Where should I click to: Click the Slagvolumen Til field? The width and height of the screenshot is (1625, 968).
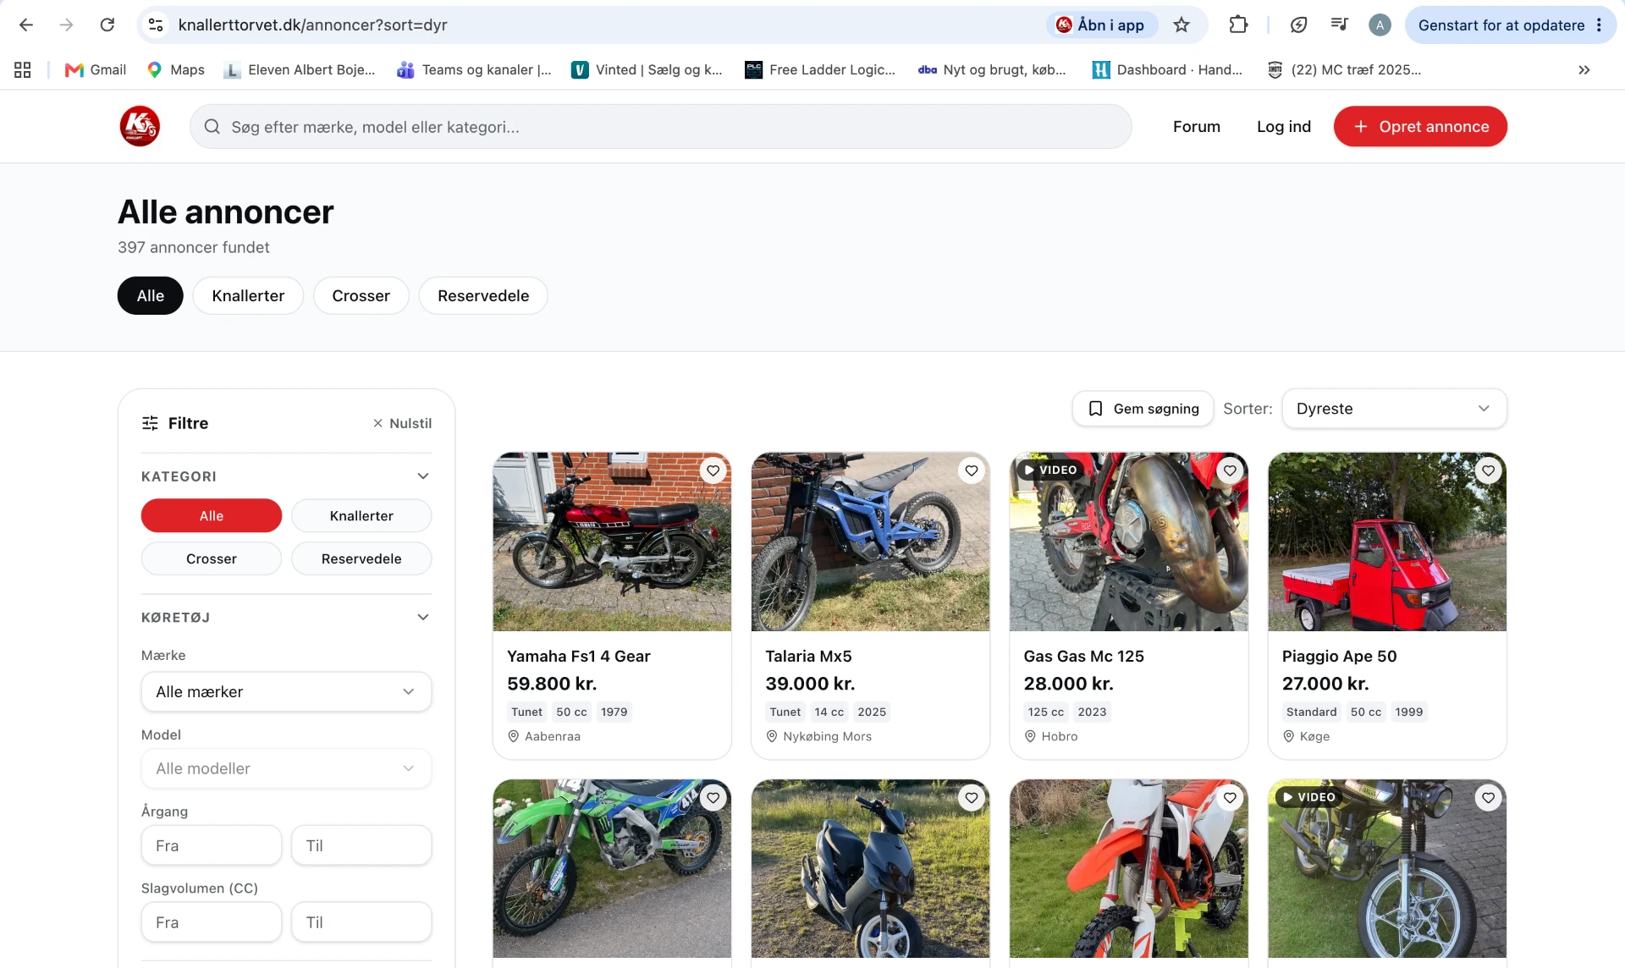point(361,922)
